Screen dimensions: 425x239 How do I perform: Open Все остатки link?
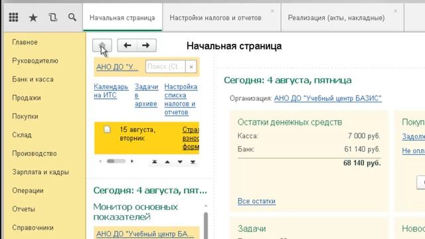(256, 201)
